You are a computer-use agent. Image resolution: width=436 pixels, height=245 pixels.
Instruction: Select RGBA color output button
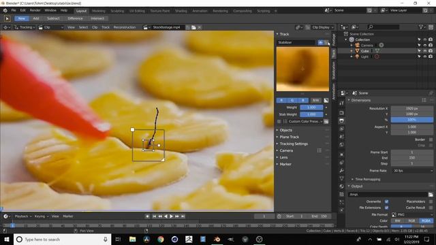426,220
